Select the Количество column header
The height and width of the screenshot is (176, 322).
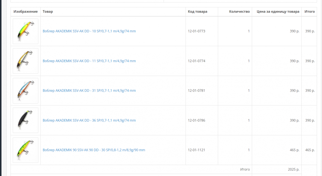[240, 12]
